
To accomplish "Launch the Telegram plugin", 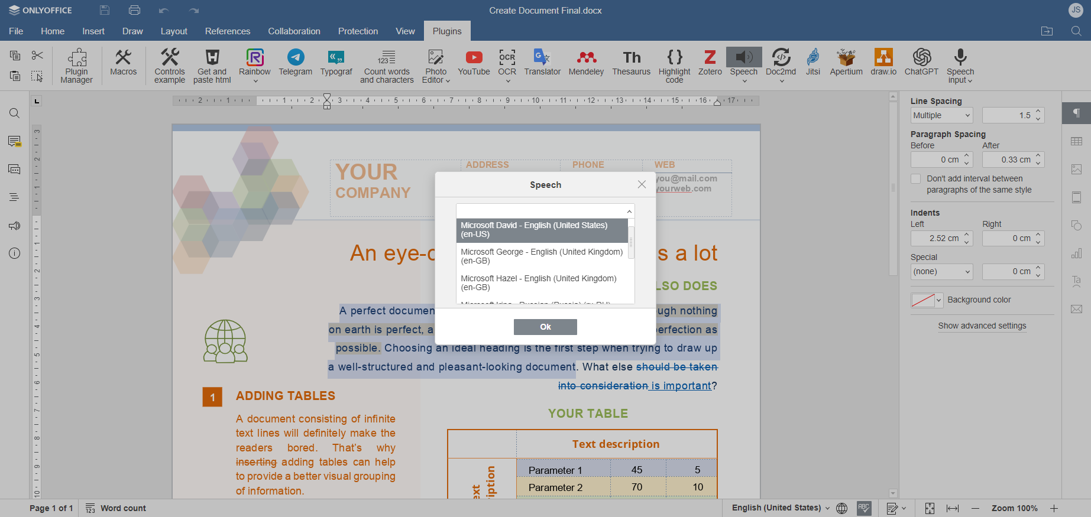I will pyautogui.click(x=295, y=63).
